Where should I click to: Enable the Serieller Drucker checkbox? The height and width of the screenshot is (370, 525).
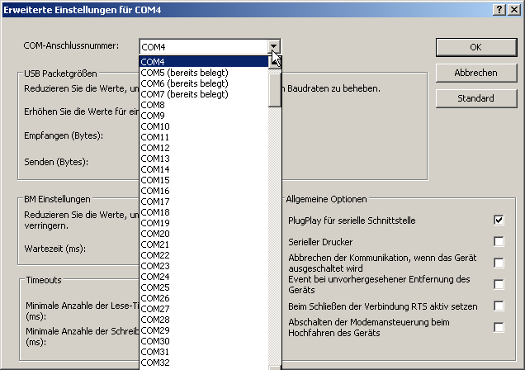pos(499,242)
